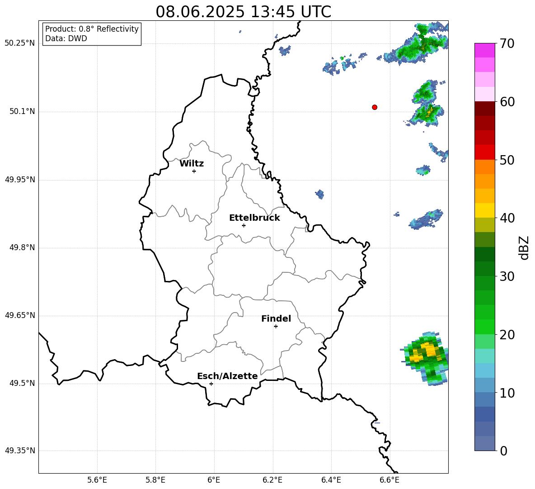Click the 50.1°N latitude tick label
This screenshot has height=489, width=535.
pos(23,112)
